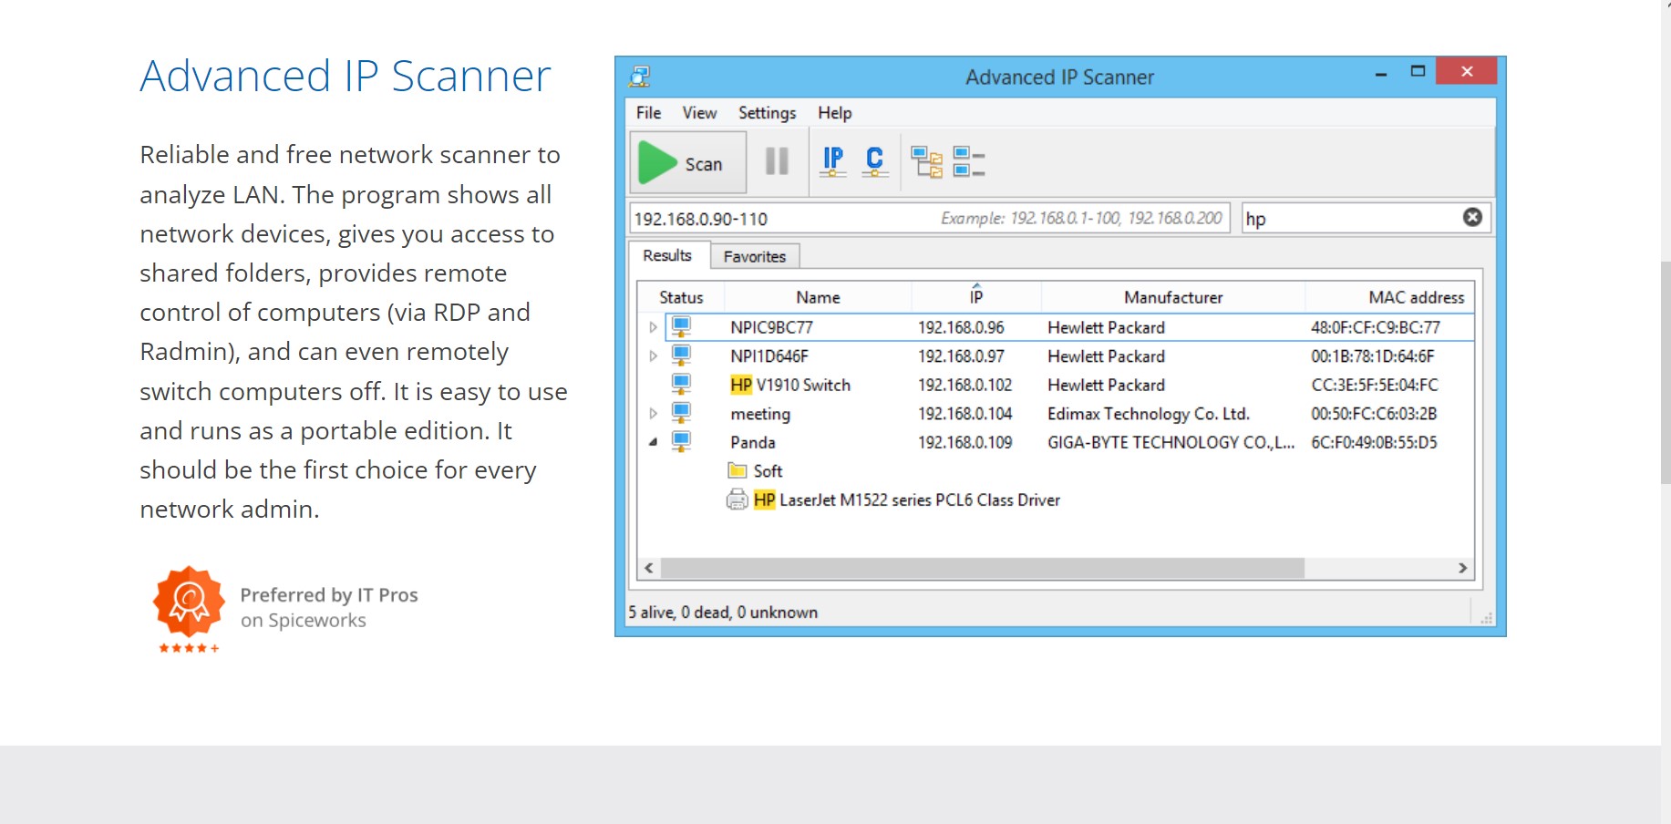Pause the scan with the pause icon

point(777,161)
